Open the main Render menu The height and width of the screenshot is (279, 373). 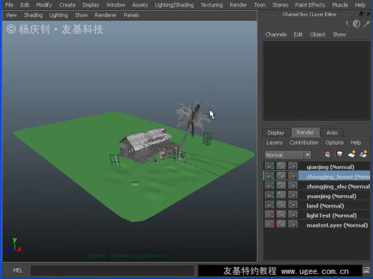(x=238, y=5)
